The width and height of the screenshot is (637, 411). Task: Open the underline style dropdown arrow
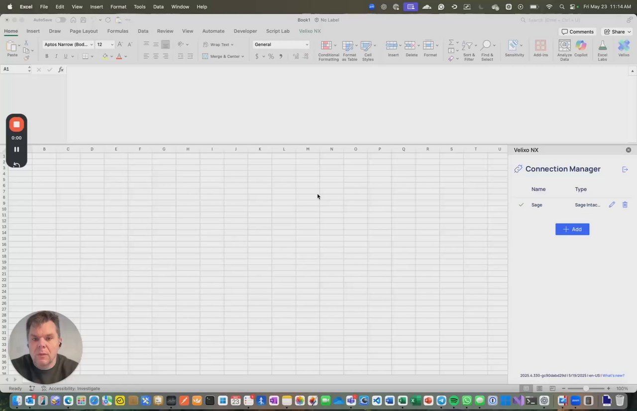(x=73, y=57)
